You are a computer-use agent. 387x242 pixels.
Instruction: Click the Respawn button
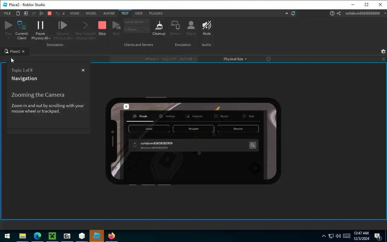193,129
